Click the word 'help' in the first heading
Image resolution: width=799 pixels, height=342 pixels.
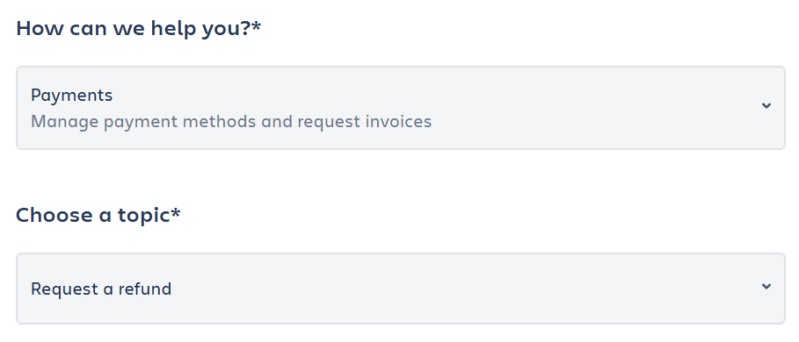[173, 29]
